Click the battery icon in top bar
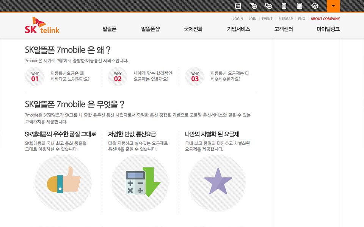 284,6
